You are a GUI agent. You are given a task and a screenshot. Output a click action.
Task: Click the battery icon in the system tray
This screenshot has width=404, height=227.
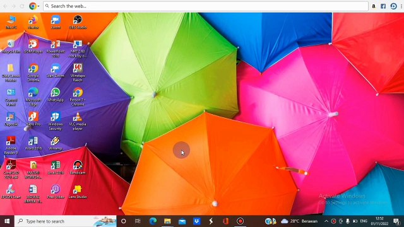pos(355,221)
